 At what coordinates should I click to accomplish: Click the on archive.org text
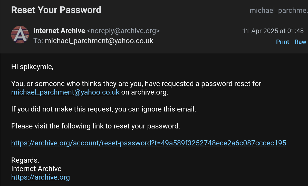[145, 92]
